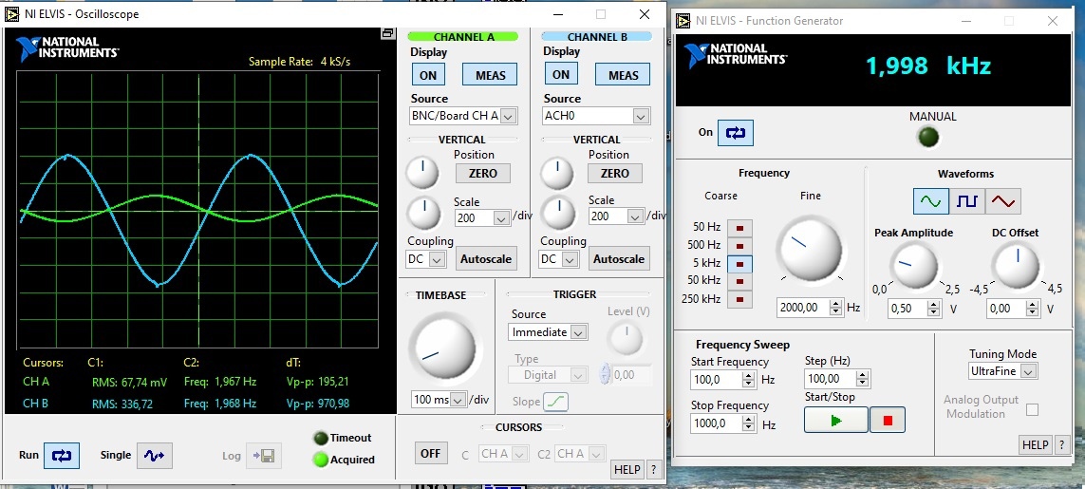Toggle the cursors OFF button
Viewport: 1085px width, 489px height.
[x=430, y=453]
